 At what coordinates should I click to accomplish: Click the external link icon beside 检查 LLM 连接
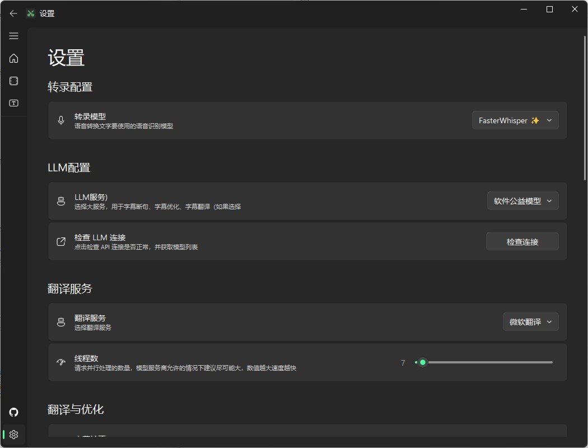(61, 242)
